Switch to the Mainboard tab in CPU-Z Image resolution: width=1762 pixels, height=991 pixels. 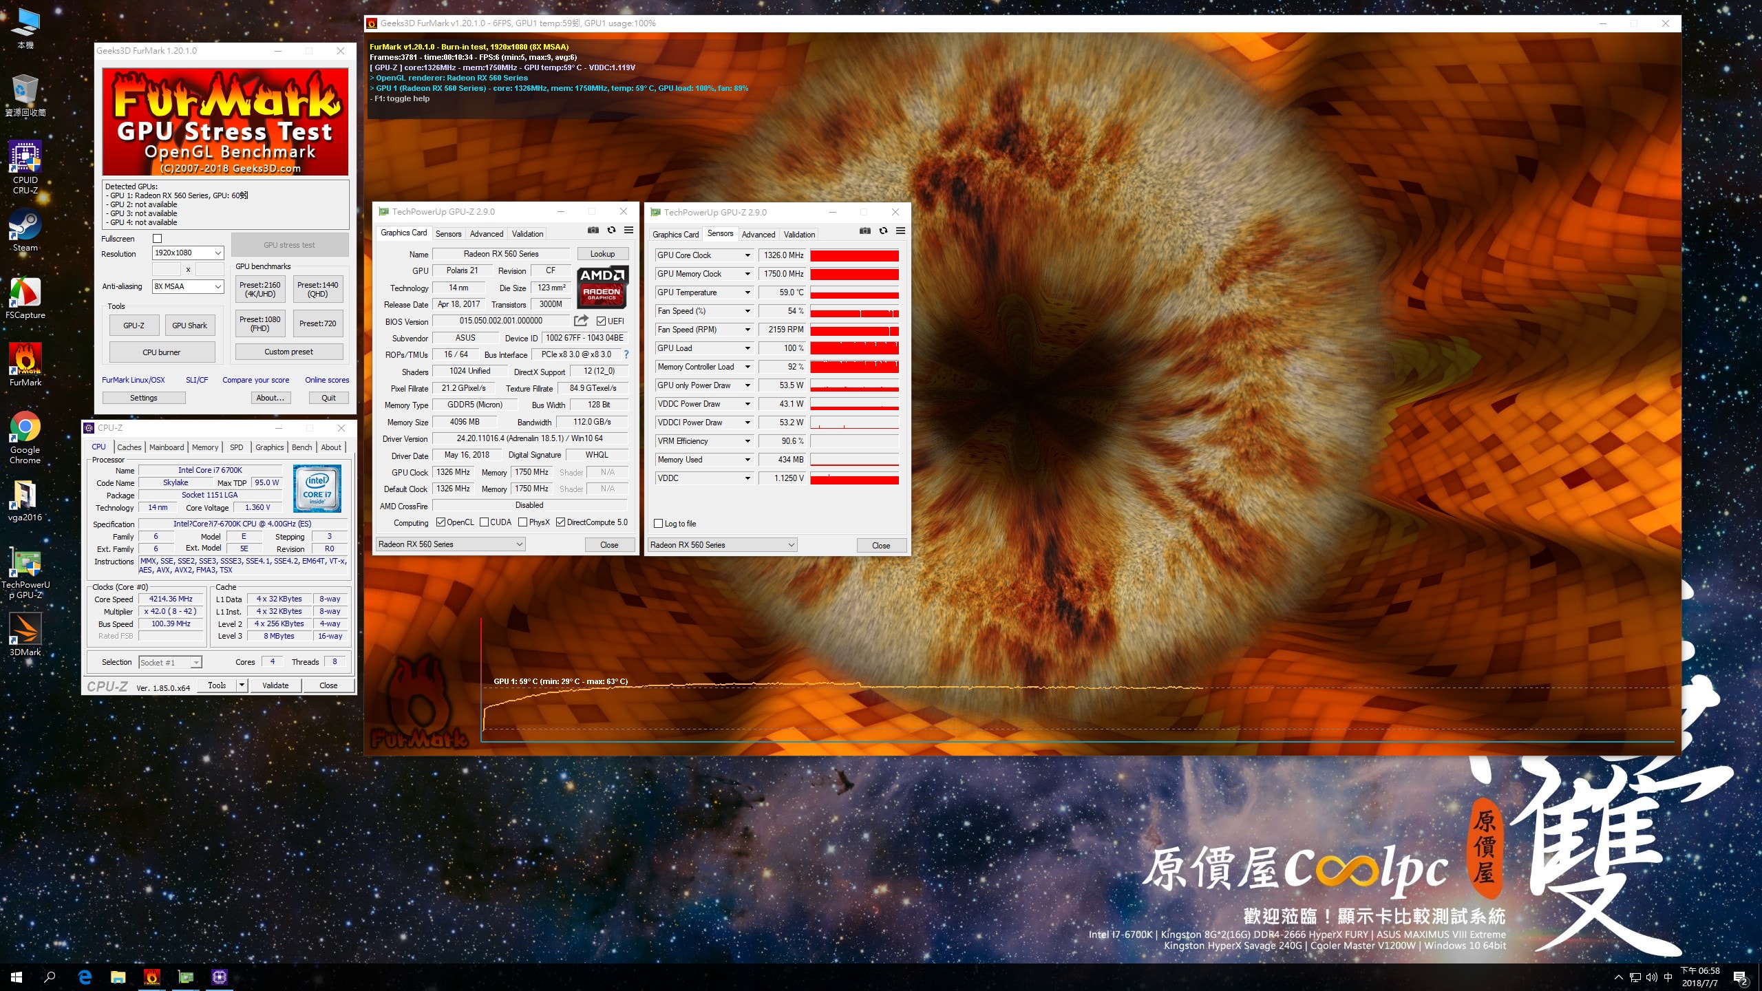point(167,447)
